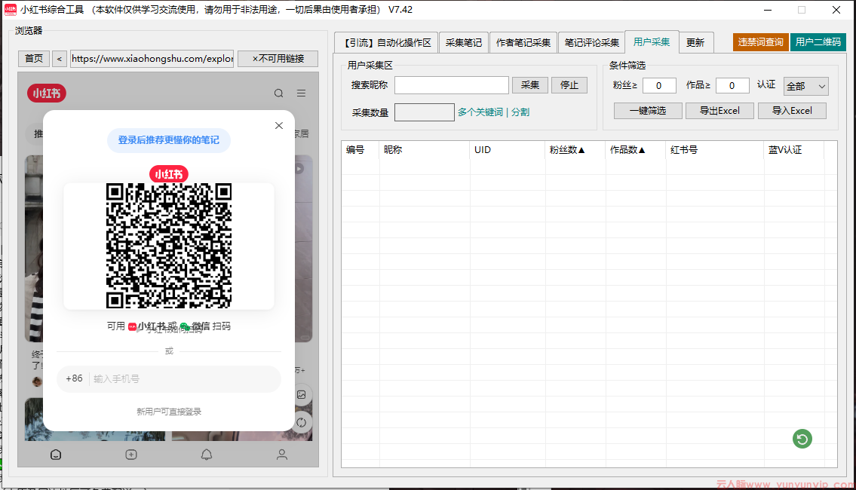
Task: Click the 用户二维码 button
Action: (818, 42)
